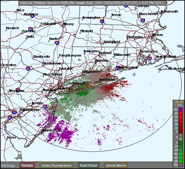Click the Portsmouth city label
This screenshot has width=185, height=169.
tap(169, 12)
